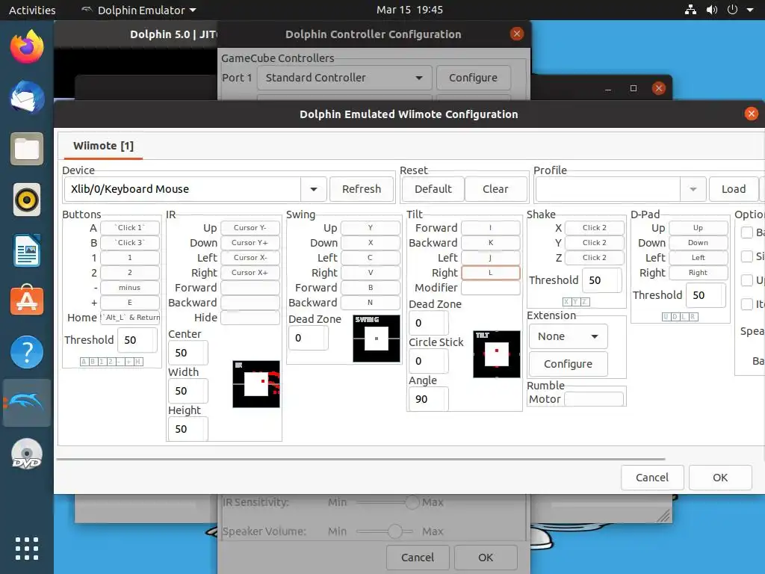Click Configure for Port 1 controller
This screenshot has height=574, width=765.
pyautogui.click(x=473, y=78)
